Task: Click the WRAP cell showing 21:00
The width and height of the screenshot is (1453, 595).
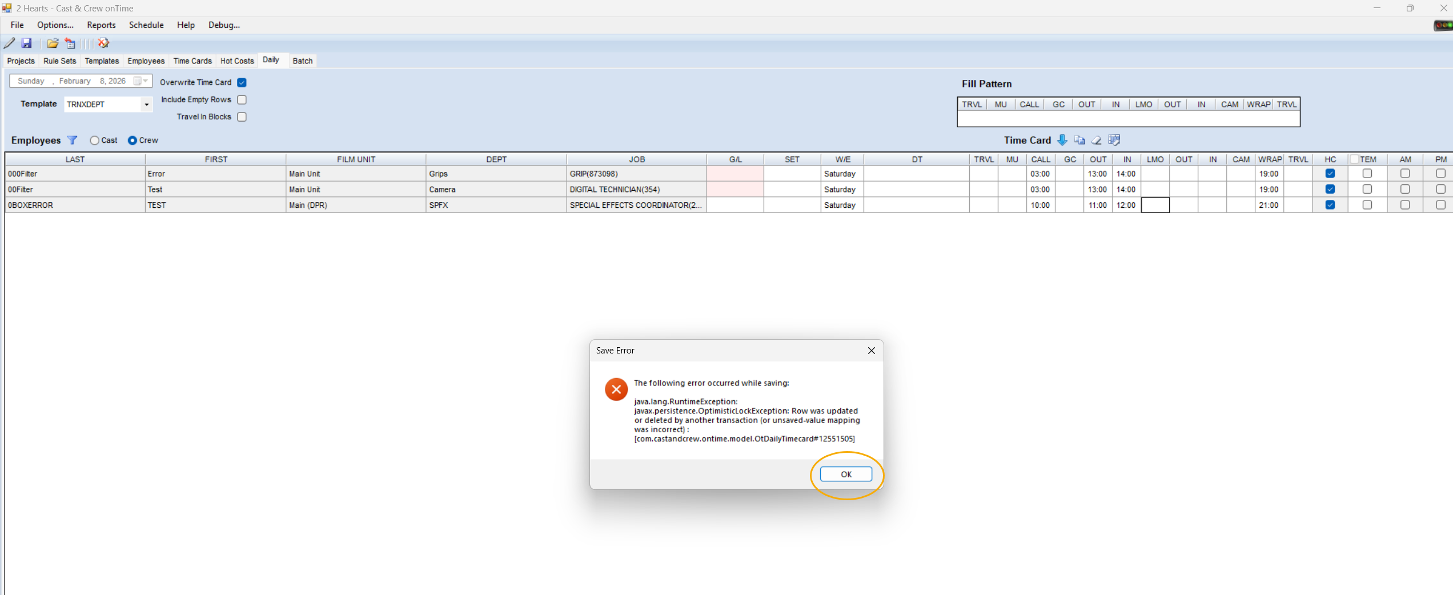Action: coord(1269,205)
